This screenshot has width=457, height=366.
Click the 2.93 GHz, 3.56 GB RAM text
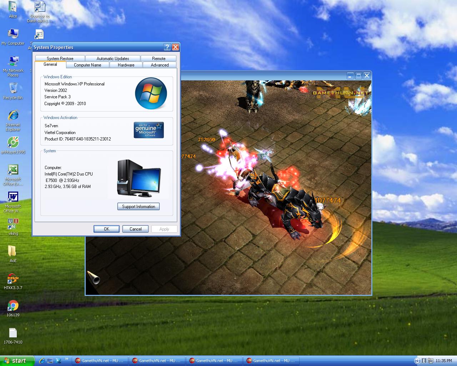[67, 187]
